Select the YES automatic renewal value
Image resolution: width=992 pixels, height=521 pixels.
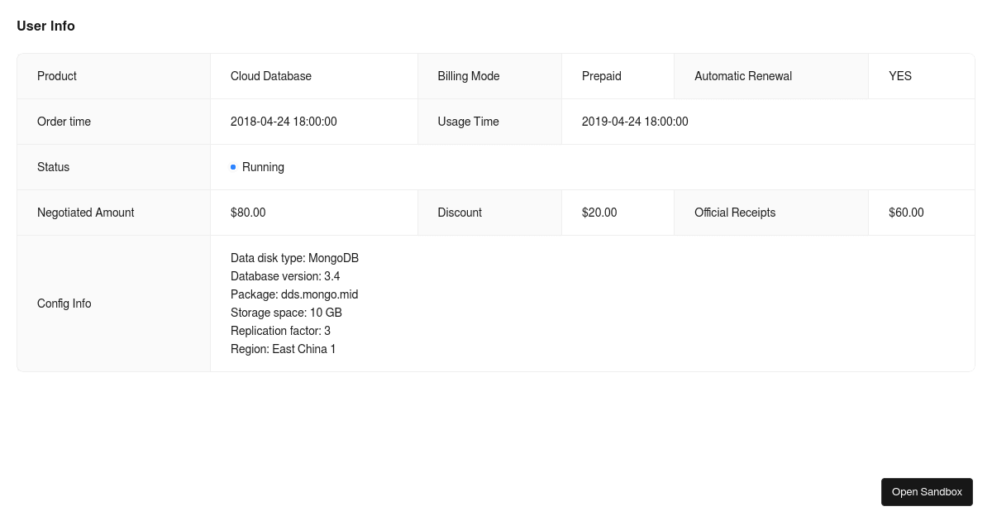tap(900, 76)
